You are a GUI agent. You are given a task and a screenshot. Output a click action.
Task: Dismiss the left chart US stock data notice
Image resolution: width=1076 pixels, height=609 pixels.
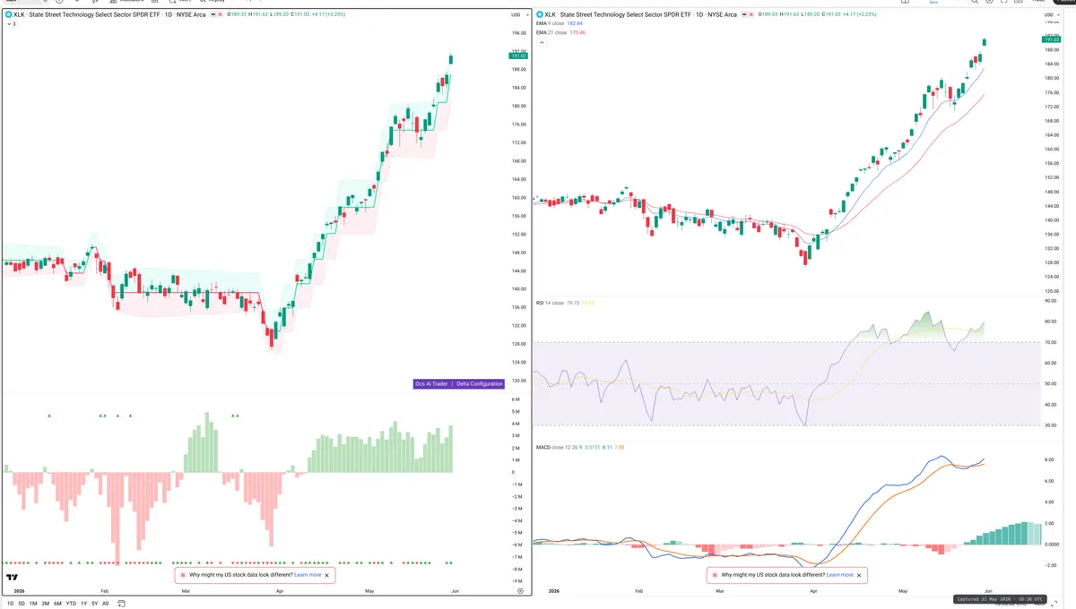(x=327, y=575)
